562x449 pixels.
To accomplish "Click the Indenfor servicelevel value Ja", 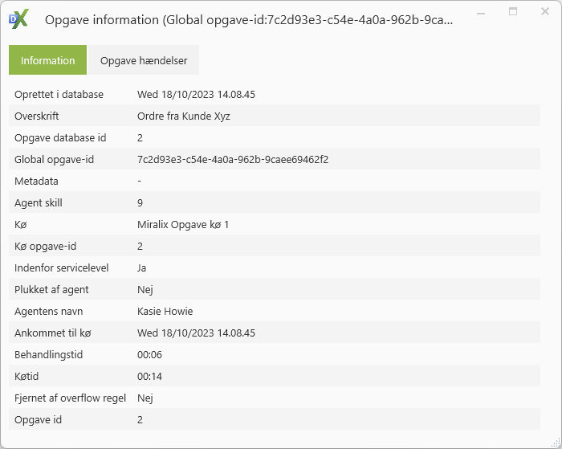I will (142, 268).
